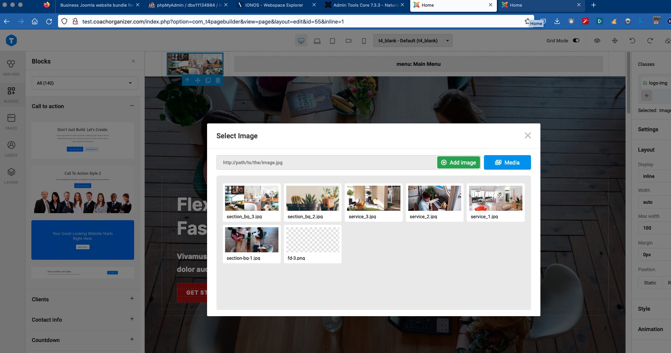Open the browser downloads panel

557,22
